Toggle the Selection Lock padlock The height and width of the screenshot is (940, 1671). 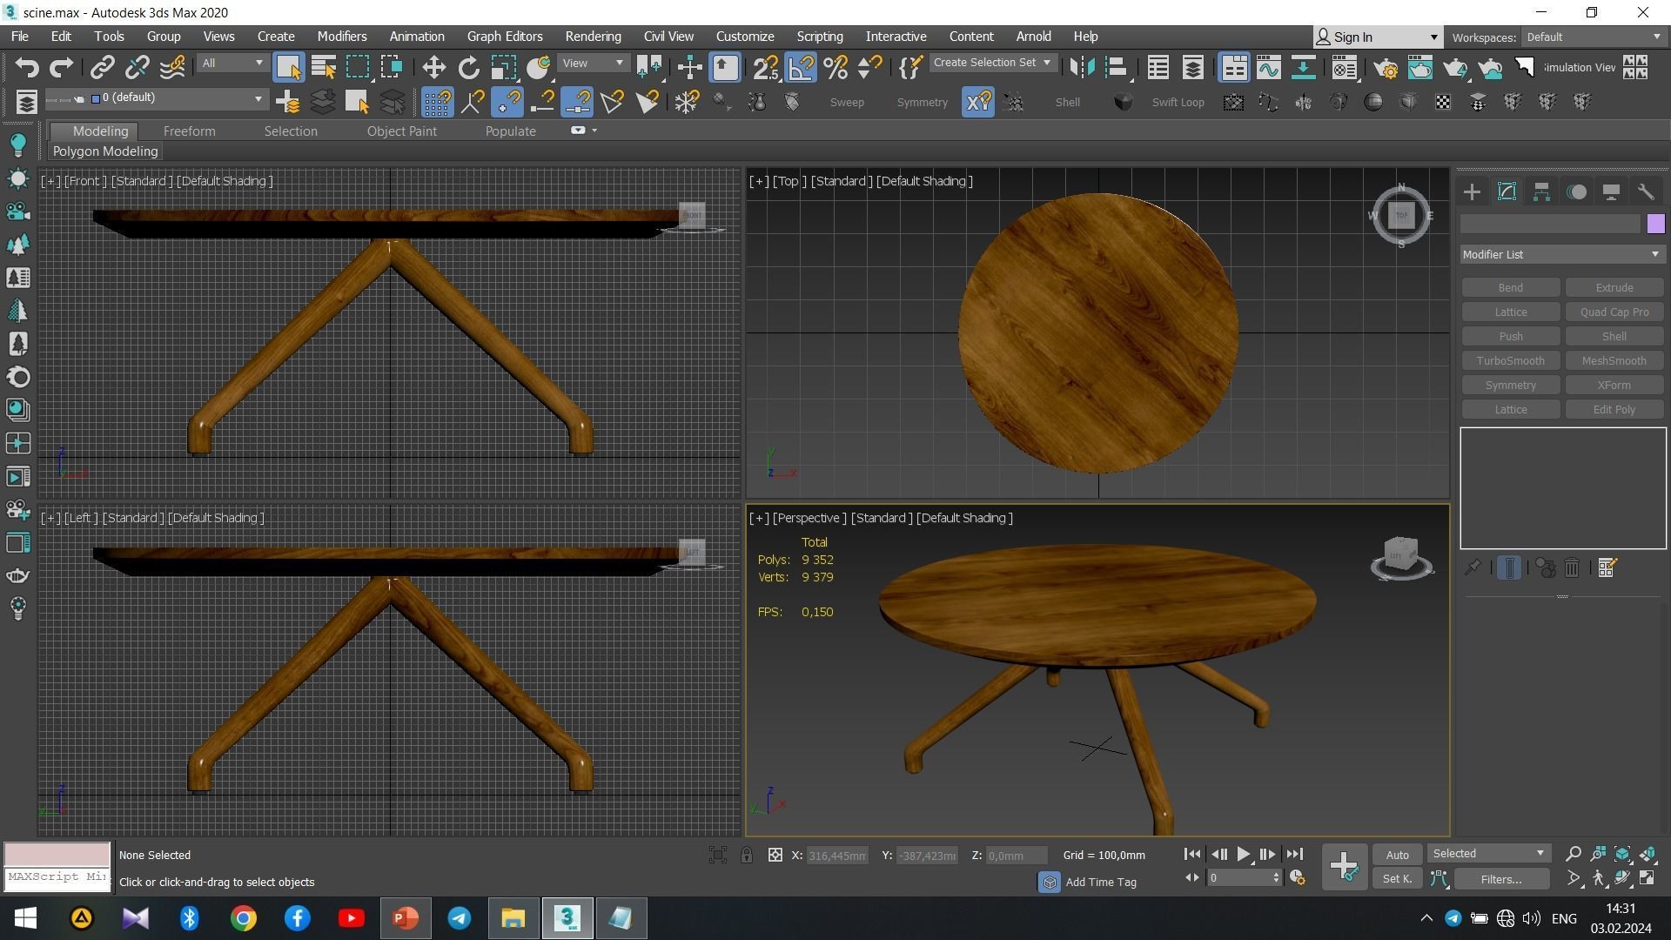[x=747, y=856]
